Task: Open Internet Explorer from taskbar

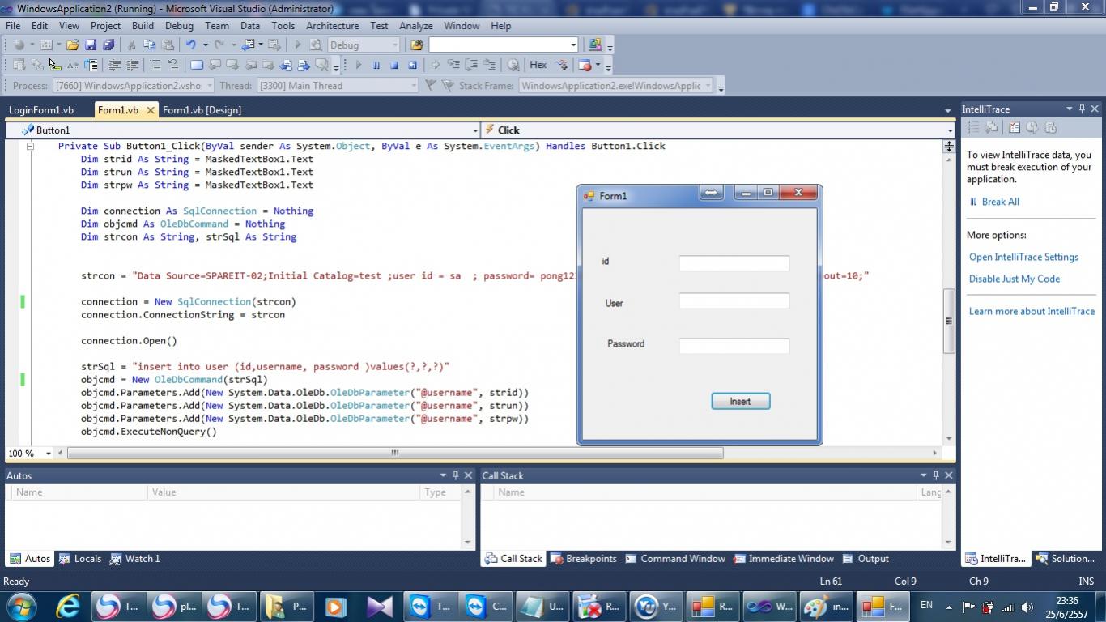Action: [68, 606]
